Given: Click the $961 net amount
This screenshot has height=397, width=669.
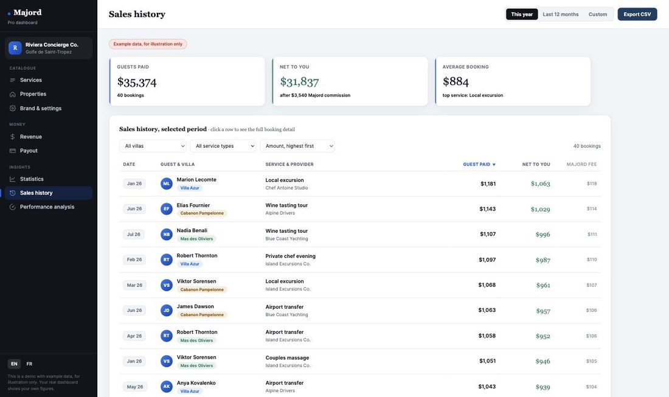Looking at the screenshot, I should [543, 285].
